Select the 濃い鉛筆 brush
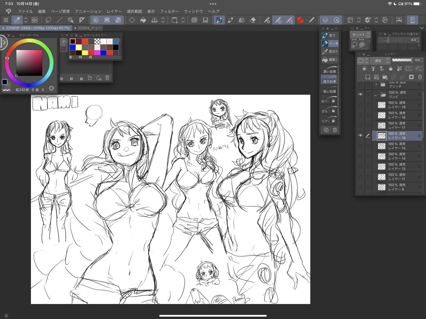This screenshot has height=319, width=426. click(329, 70)
